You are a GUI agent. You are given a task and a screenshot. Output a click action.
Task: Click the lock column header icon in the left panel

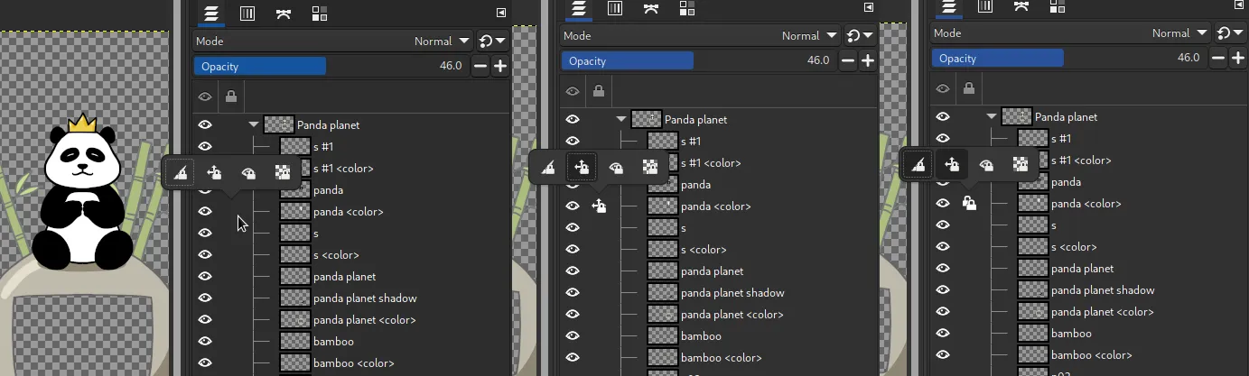click(231, 96)
